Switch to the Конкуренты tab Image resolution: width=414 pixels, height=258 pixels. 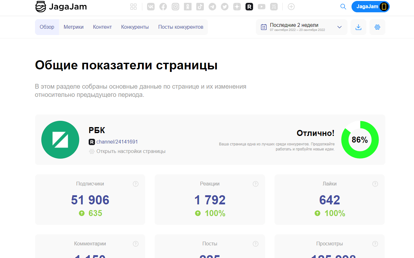pyautogui.click(x=135, y=27)
